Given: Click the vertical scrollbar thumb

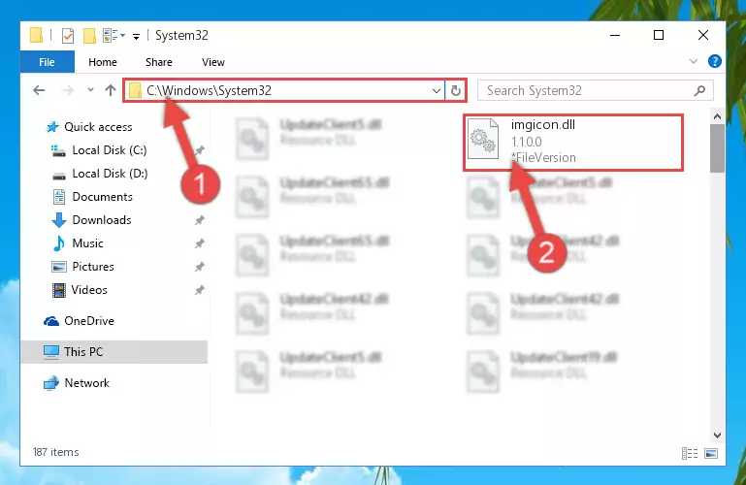Looking at the screenshot, I should [718, 148].
